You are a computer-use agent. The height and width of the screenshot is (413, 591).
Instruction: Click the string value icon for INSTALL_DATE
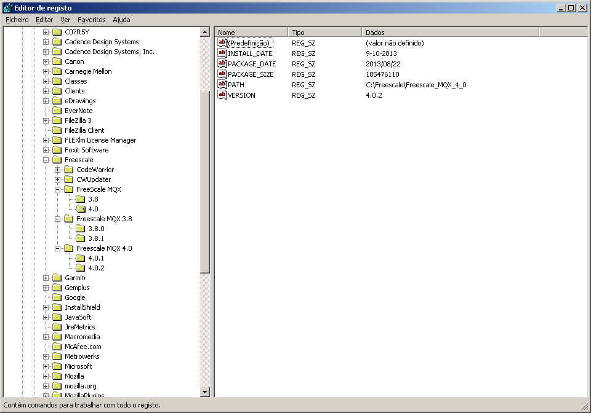click(222, 53)
